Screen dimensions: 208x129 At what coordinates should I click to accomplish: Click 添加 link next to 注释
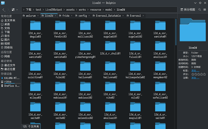point(195,78)
